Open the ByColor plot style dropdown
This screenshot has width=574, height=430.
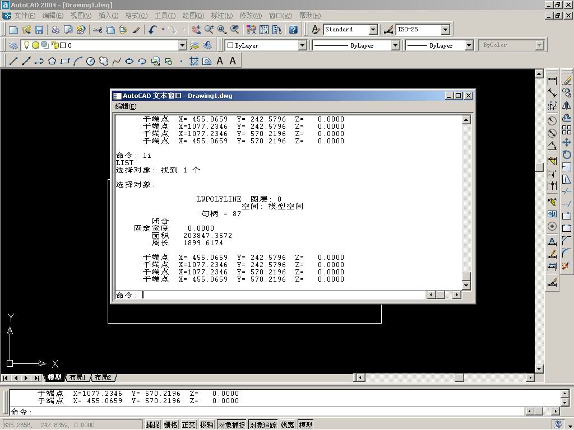coord(539,45)
